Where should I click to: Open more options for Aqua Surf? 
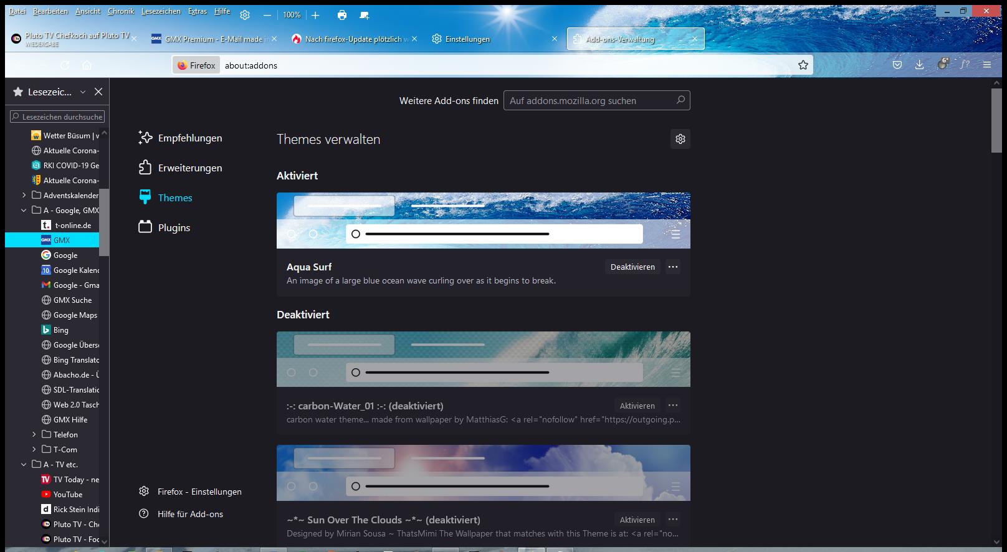pos(673,267)
